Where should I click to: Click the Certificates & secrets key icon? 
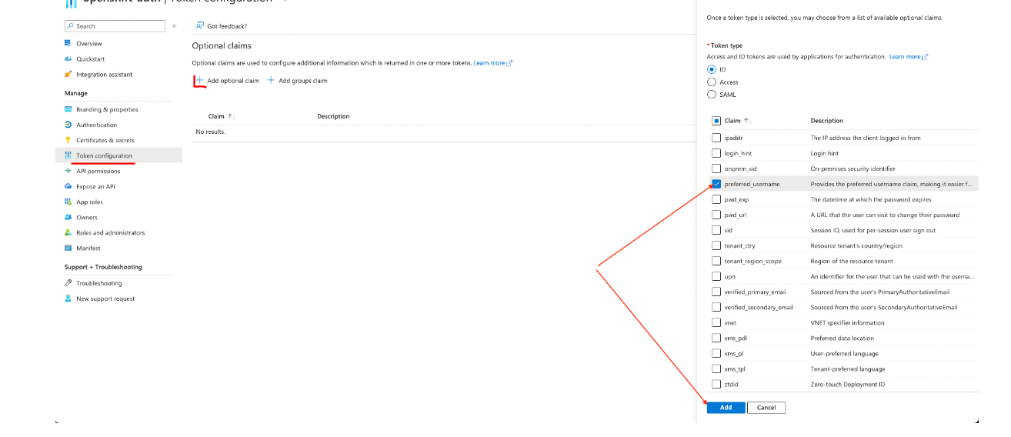(x=68, y=140)
